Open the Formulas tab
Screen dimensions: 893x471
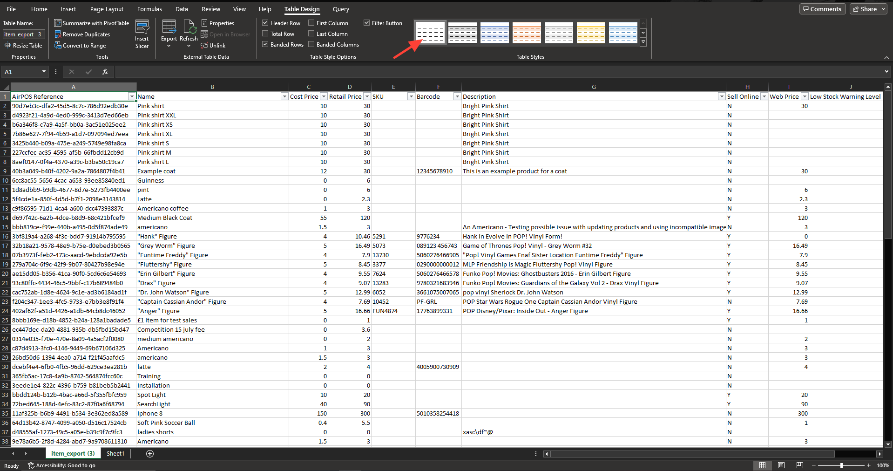pos(149,9)
